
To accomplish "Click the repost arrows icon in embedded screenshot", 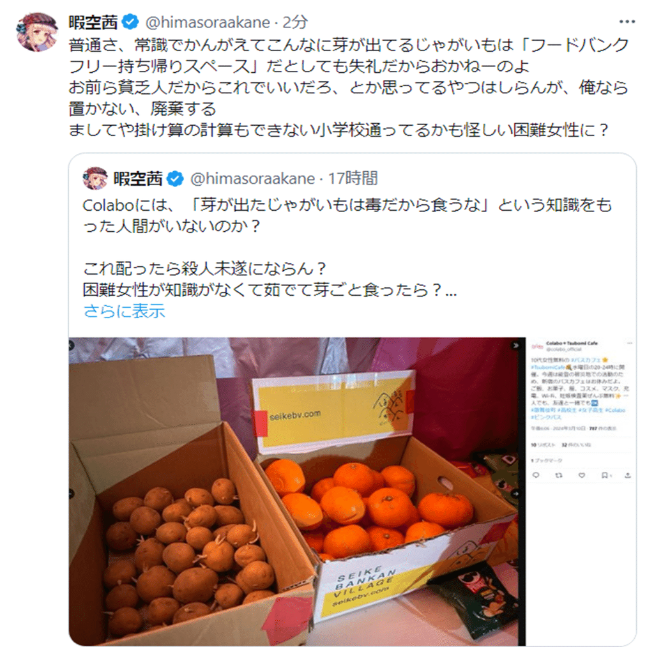I will 559,475.
